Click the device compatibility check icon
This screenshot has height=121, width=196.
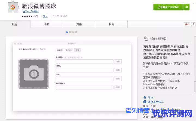point(146,38)
